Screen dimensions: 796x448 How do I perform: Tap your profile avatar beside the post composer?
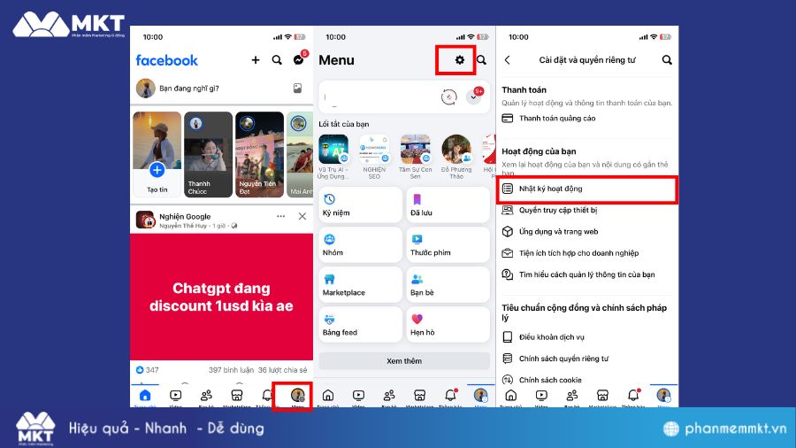coord(146,89)
